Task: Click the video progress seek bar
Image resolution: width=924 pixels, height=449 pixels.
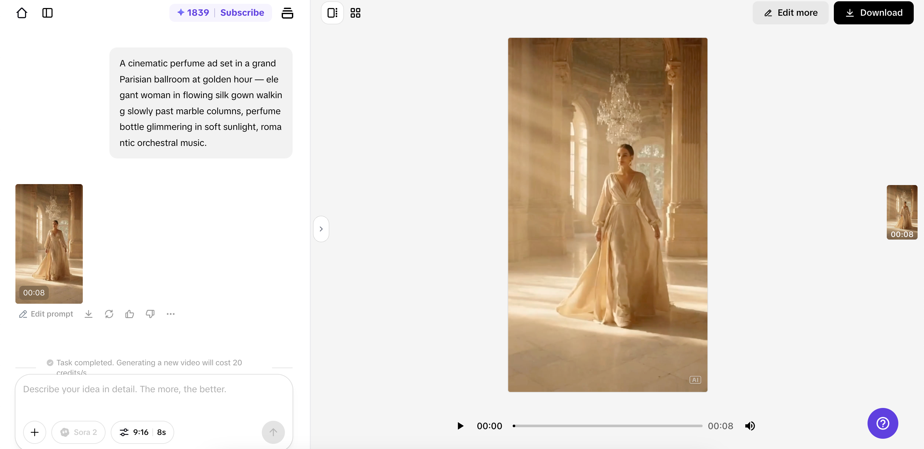Action: [608, 426]
